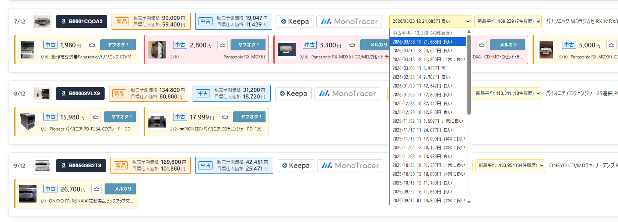Screen dimensions: 618x222
Task: Click the crown icon beside the 26,700円 listing
Action: click(96, 189)
